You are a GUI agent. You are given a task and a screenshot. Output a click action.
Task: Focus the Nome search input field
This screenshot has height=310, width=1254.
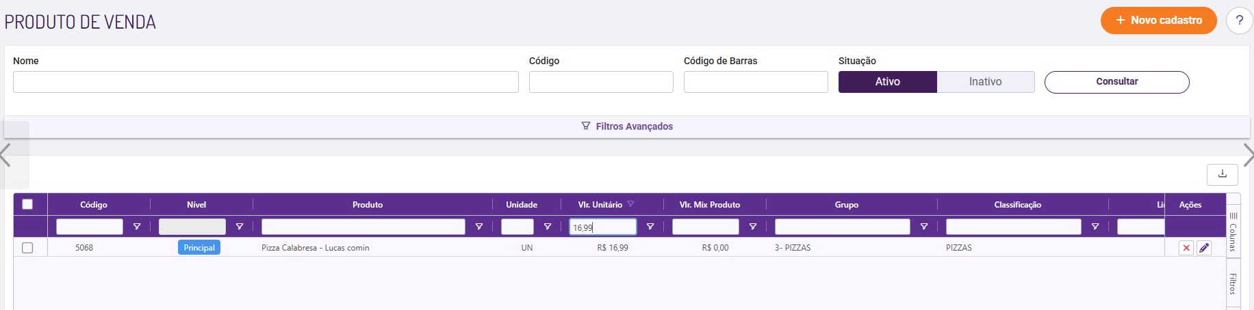click(266, 82)
